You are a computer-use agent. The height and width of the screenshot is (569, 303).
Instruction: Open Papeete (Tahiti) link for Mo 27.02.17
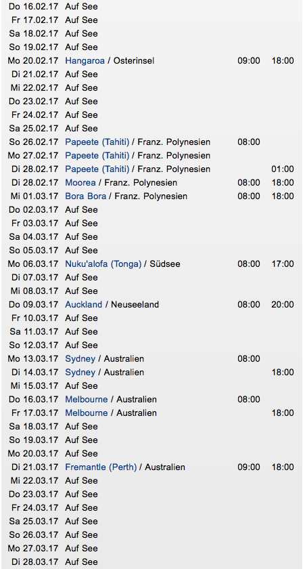click(97, 156)
